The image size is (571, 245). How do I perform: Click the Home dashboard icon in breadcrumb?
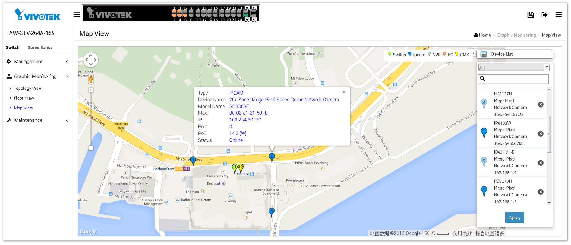click(476, 35)
